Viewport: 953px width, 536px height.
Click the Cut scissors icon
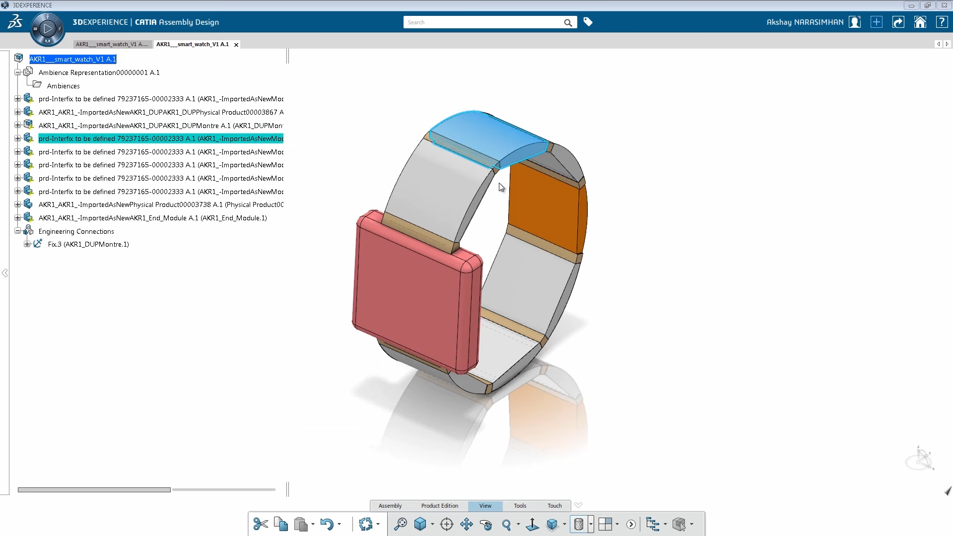click(x=261, y=524)
